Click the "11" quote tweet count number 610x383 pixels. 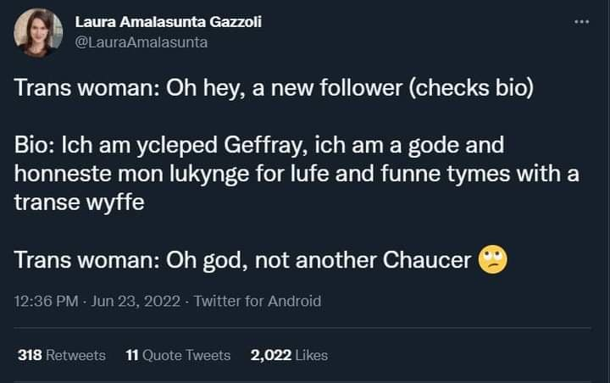pos(131,355)
